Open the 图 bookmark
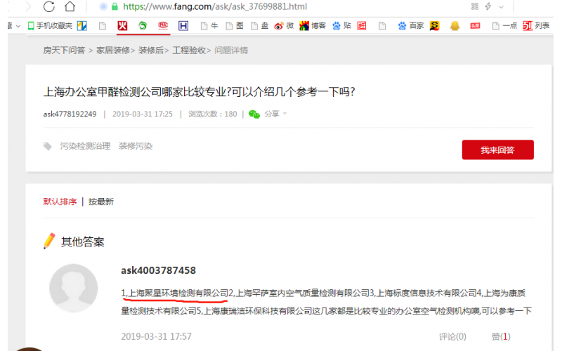 235,26
